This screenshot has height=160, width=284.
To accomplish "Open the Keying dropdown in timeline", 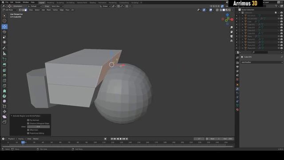I will (x=22, y=139).
